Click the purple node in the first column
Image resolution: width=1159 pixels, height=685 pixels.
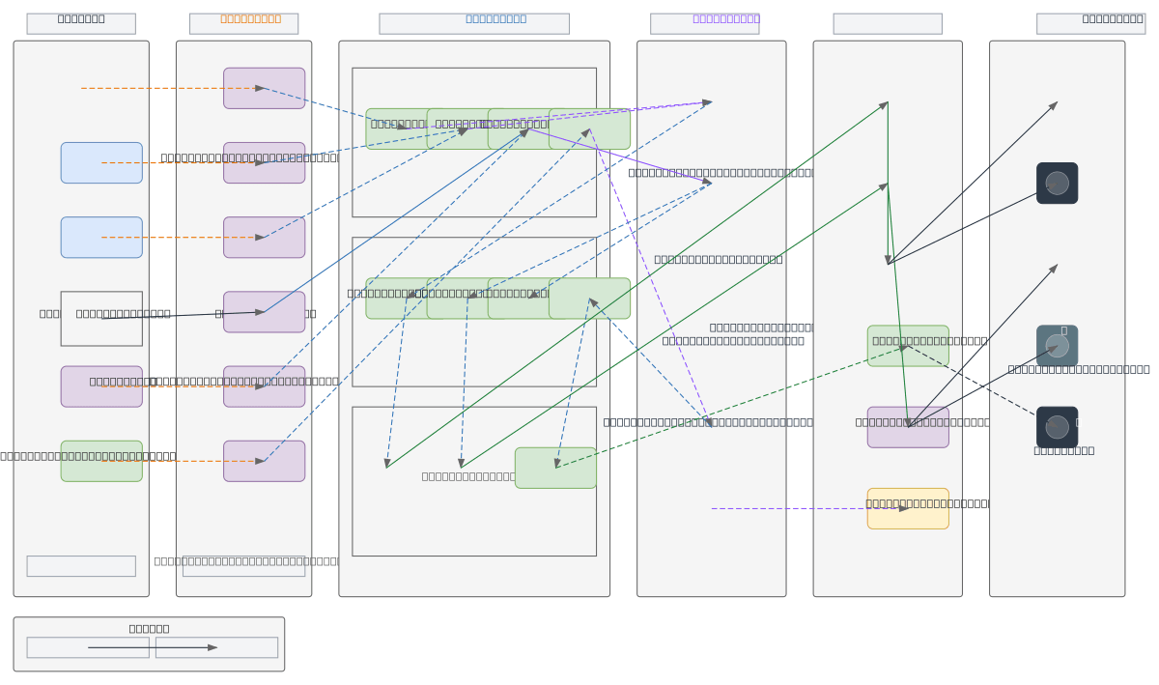pos(101,386)
